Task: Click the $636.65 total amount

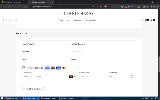Action: pos(74,59)
